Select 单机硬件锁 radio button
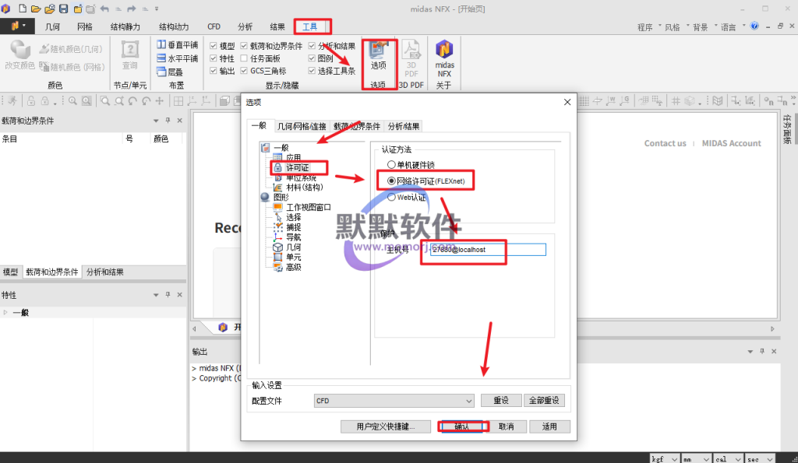Image resolution: width=798 pixels, height=463 pixels. (x=391, y=165)
